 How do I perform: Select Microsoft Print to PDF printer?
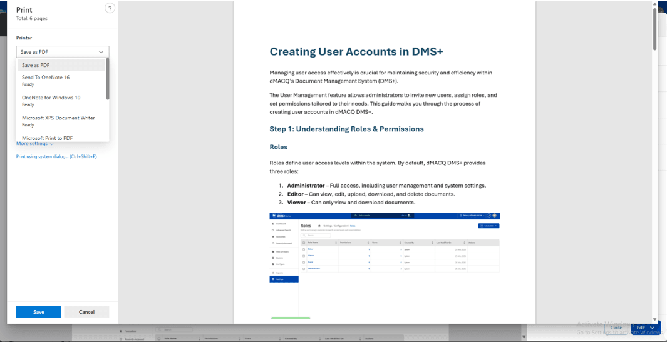click(x=61, y=138)
